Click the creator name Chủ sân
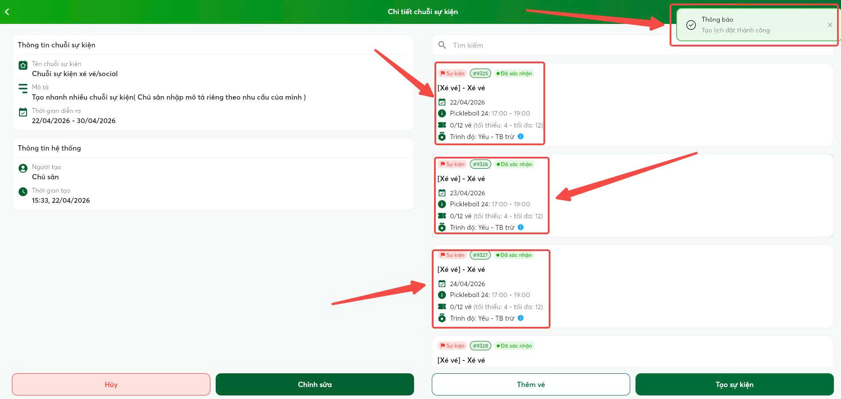This screenshot has height=399, width=841. 45,177
